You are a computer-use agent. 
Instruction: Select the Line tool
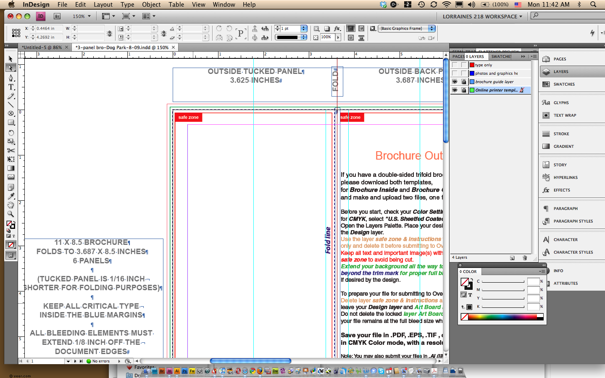point(11,105)
